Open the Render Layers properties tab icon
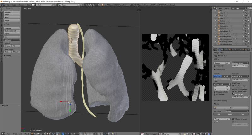The height and width of the screenshot is (135, 252). pos(222,49)
